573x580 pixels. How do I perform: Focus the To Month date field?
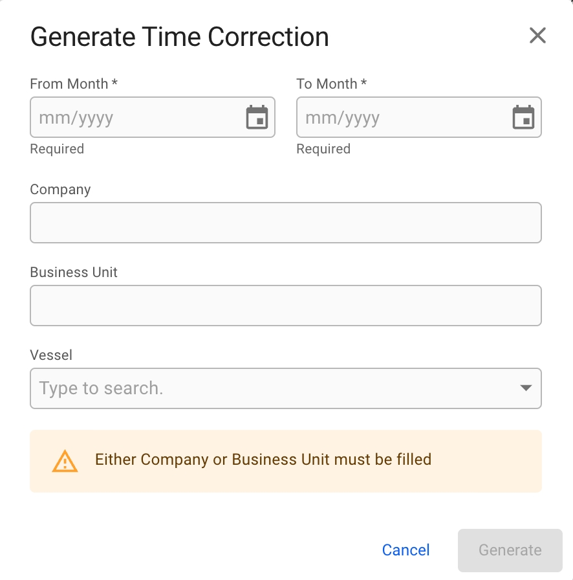pyautogui.click(x=401, y=118)
